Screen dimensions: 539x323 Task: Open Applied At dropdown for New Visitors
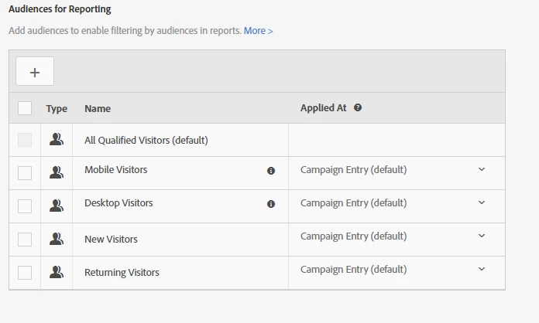coord(482,236)
